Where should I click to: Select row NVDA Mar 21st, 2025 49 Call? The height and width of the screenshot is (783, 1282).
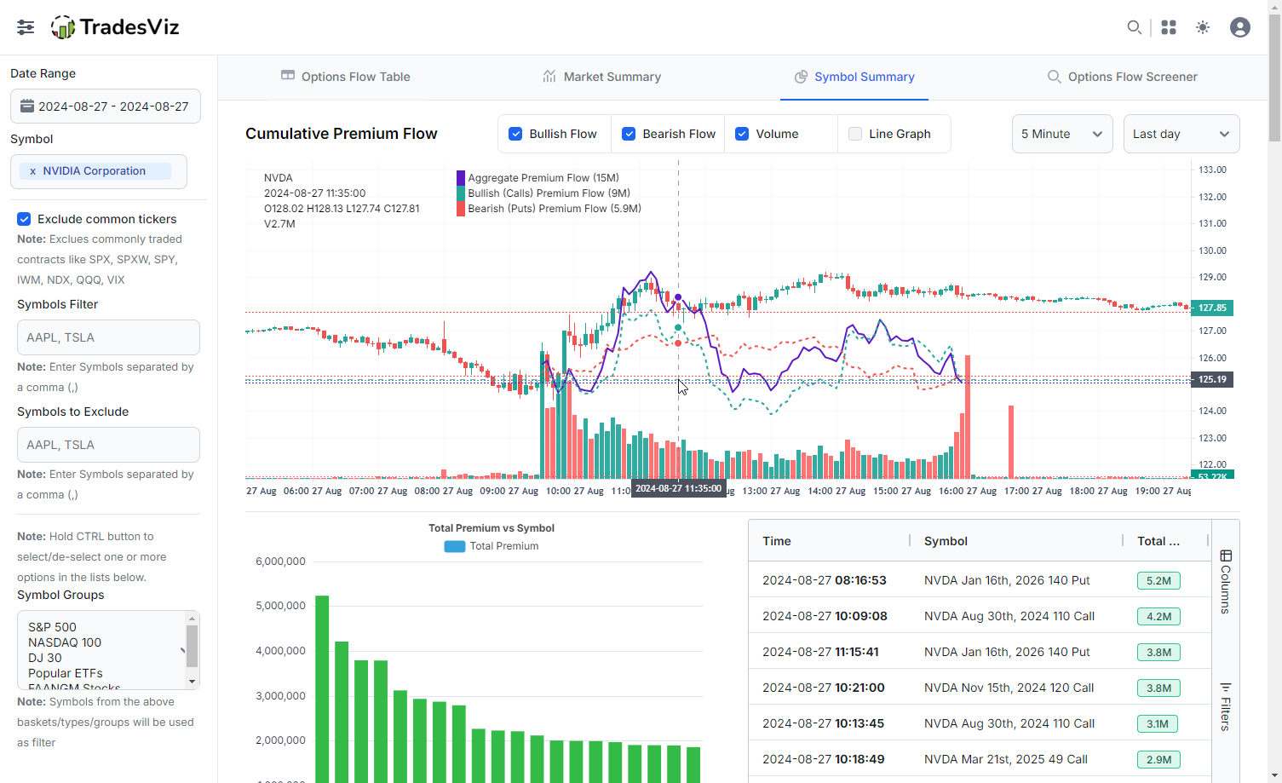980,759
